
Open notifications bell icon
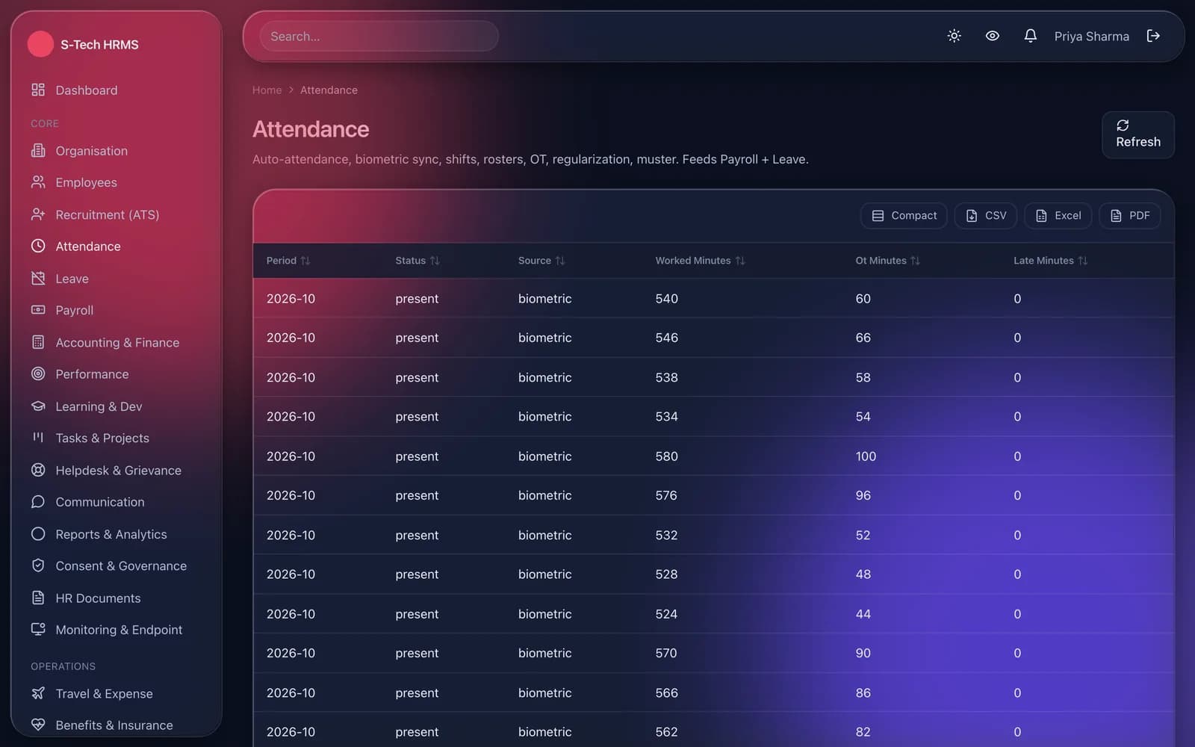1030,36
